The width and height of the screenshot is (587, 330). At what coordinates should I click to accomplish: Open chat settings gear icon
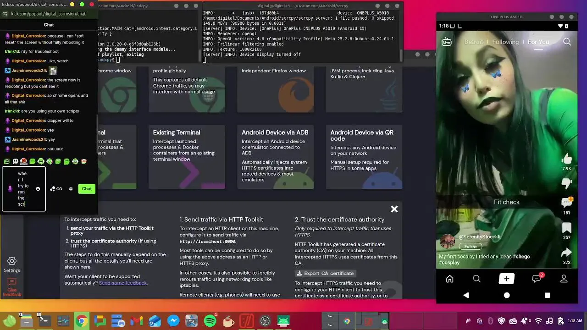(x=71, y=189)
